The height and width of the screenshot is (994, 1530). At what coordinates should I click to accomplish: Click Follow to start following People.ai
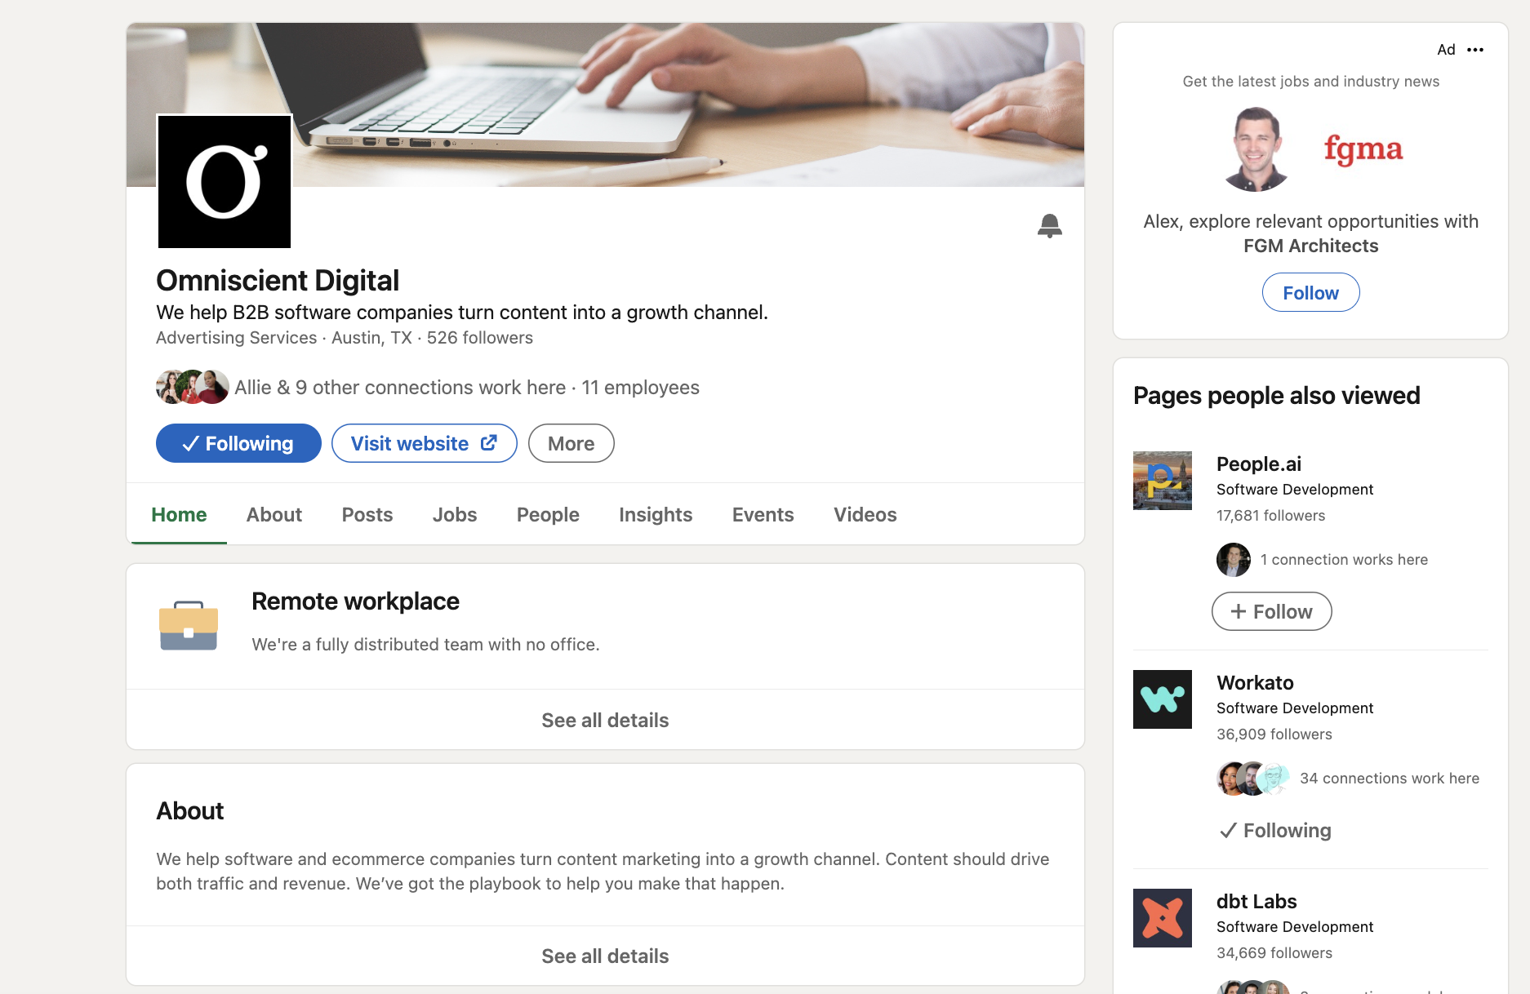(1270, 610)
